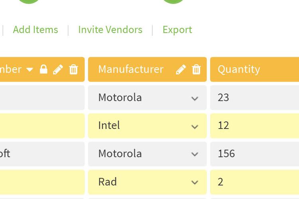Click the Manufacturer column header label

[131, 69]
